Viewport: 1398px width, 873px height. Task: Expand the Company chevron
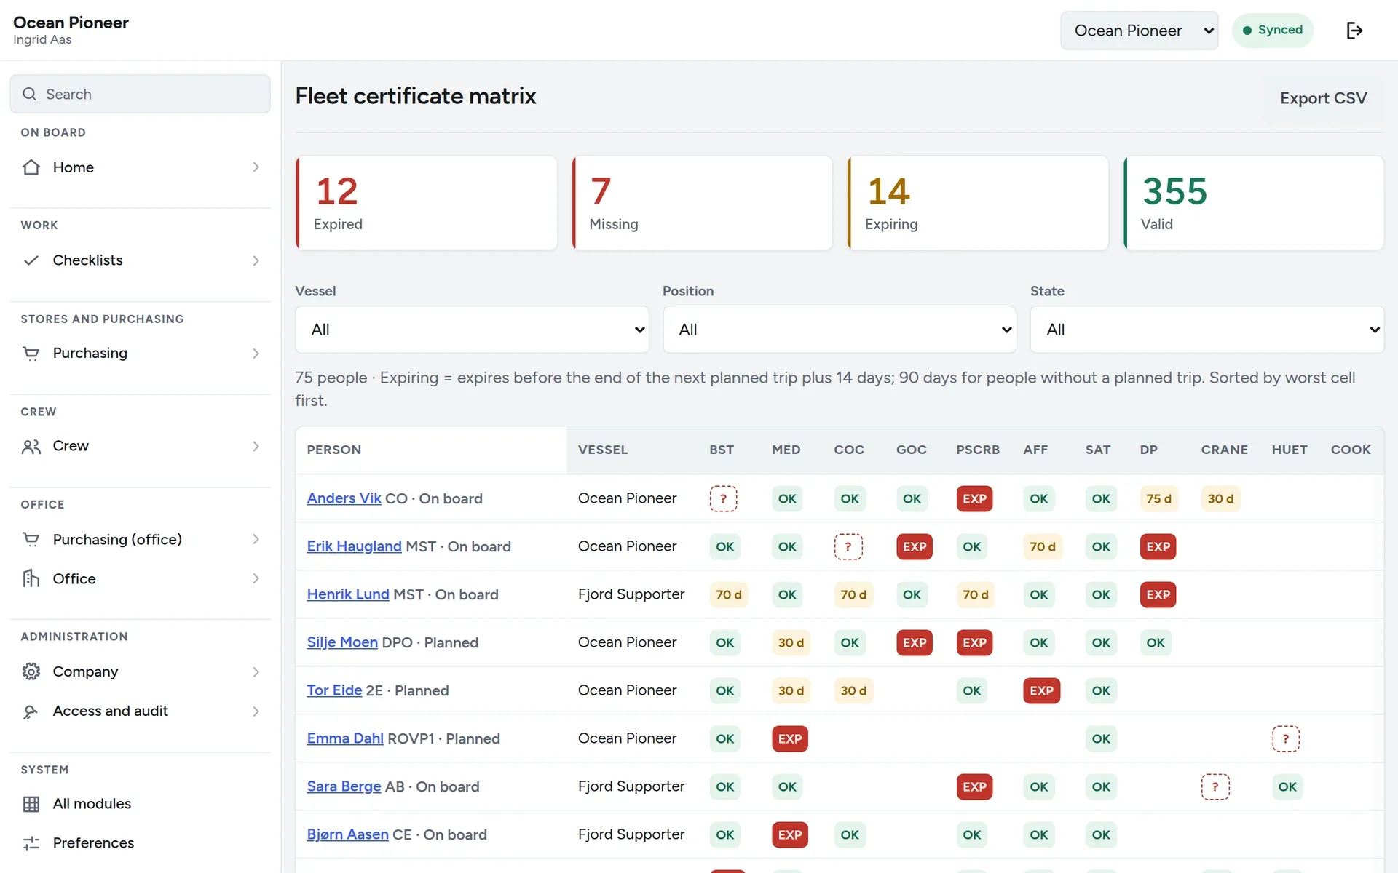(256, 672)
